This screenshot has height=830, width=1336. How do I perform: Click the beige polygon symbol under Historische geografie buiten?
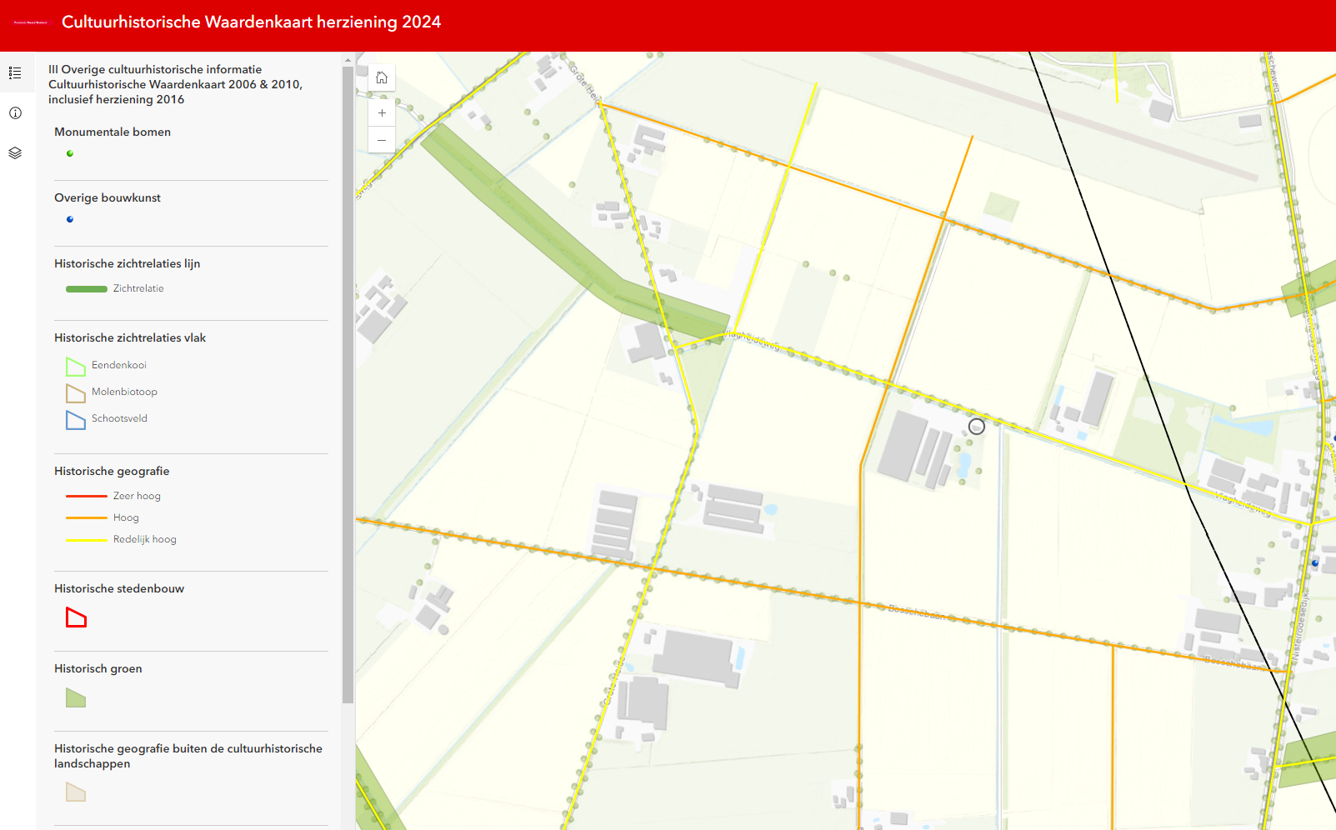tap(76, 792)
